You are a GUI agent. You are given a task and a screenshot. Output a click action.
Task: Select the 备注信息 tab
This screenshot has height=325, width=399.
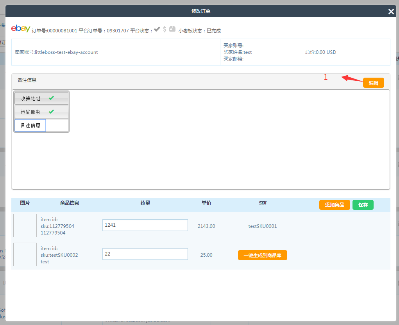tap(30, 125)
